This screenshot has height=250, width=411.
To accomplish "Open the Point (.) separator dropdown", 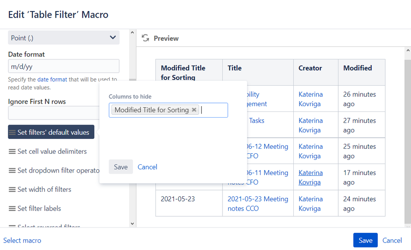I will pos(64,38).
